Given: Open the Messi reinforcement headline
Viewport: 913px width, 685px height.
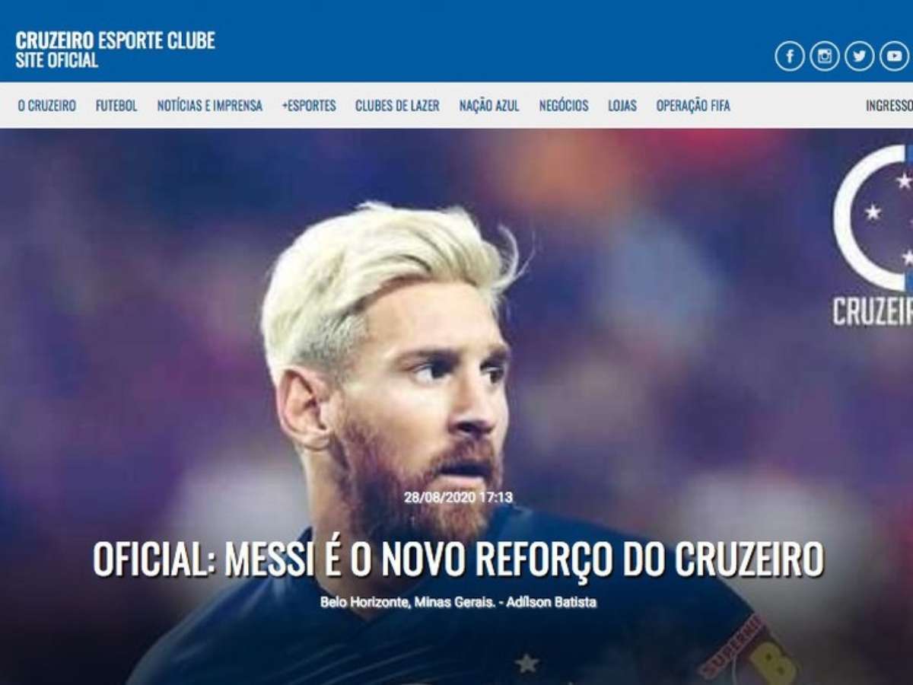Looking at the screenshot, I should click(458, 559).
